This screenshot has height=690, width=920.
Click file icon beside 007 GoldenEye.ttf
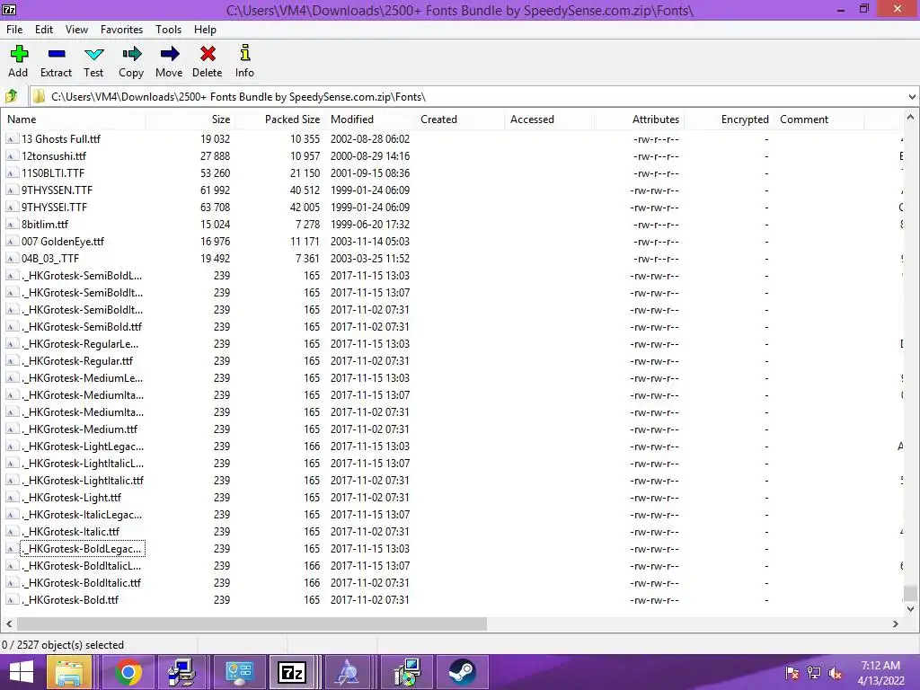coord(11,241)
